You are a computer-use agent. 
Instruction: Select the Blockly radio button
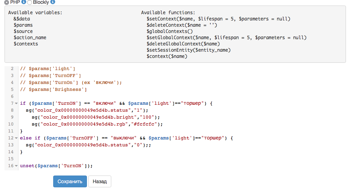pyautogui.click(x=30, y=2)
